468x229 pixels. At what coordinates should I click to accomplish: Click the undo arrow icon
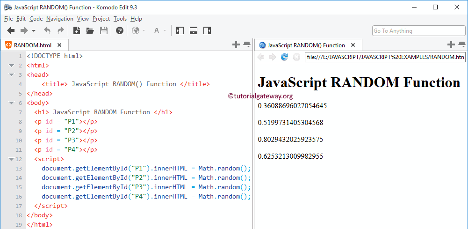(47, 31)
